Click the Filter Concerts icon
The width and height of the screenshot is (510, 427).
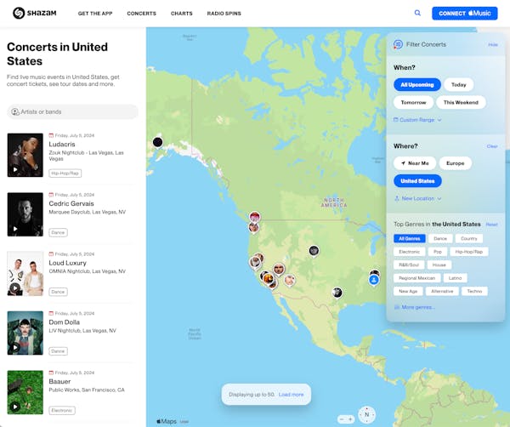pyautogui.click(x=398, y=44)
